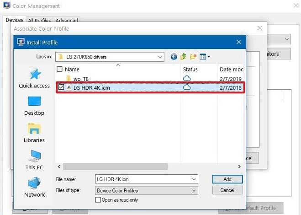This screenshot has height=215, width=301.
Task: Go back using the blue back arrow icon
Action: click(x=174, y=57)
